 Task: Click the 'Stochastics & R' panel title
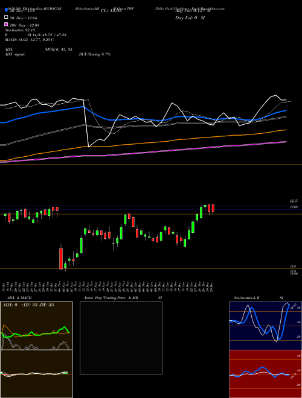(x=247, y=298)
